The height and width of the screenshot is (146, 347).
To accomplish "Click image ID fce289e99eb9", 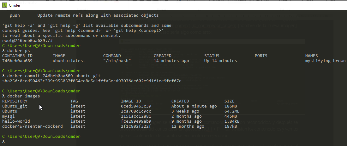I will point(136,121).
